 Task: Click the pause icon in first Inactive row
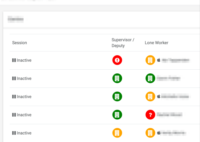pos(14,60)
